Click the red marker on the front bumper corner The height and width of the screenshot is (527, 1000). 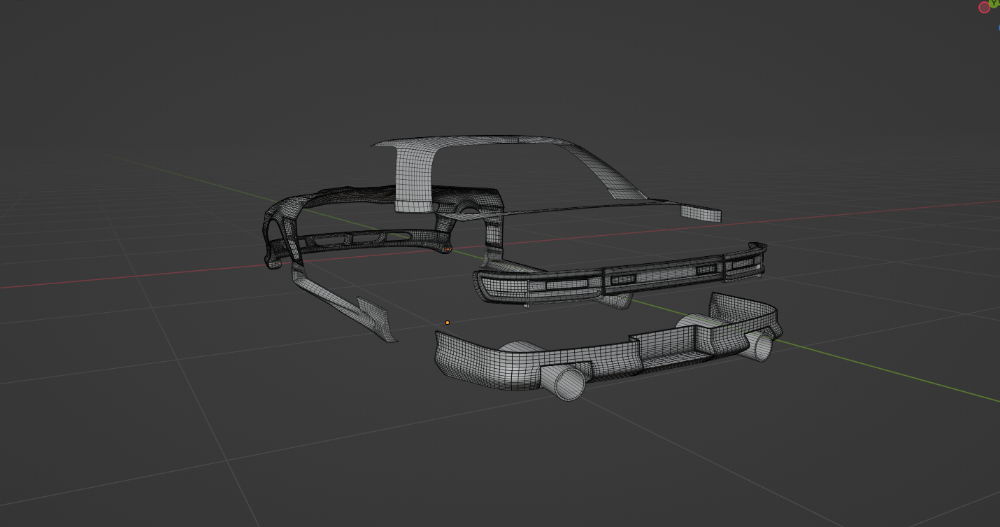(447, 248)
